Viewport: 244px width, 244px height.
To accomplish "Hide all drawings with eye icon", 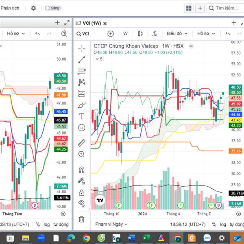I will [82, 204].
